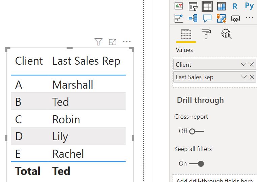Insert a Python visual

(249, 6)
